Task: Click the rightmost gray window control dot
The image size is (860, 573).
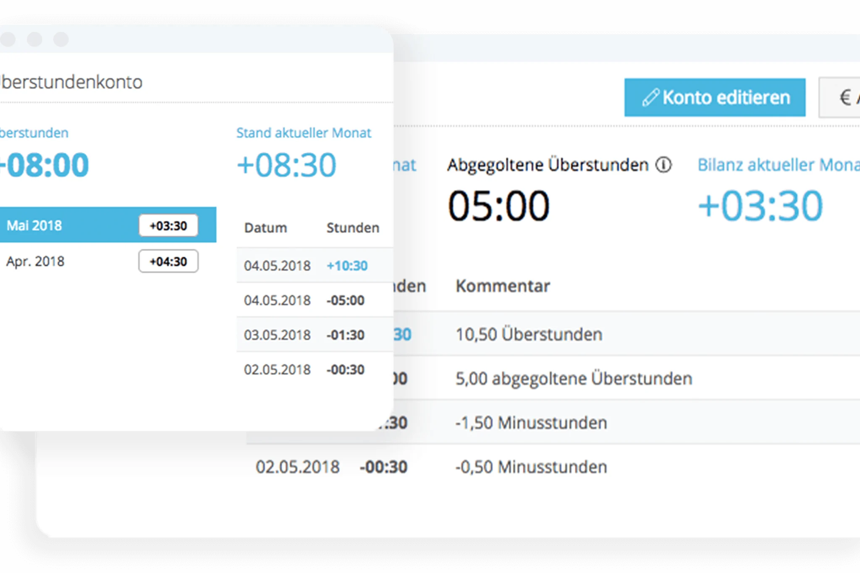Action: click(x=61, y=39)
